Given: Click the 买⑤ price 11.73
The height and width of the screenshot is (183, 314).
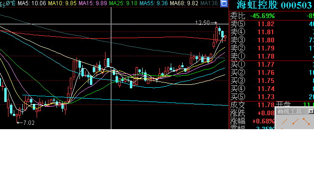Looking at the screenshot, I should [266, 97].
